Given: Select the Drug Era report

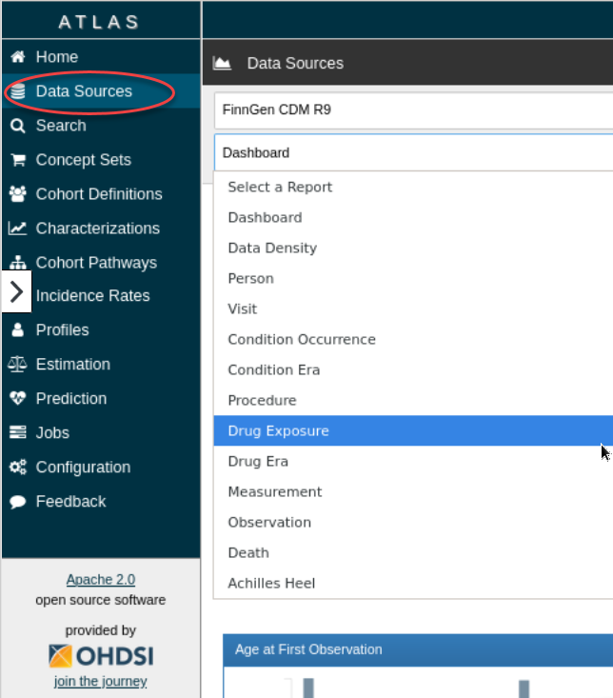Looking at the screenshot, I should coord(413,461).
